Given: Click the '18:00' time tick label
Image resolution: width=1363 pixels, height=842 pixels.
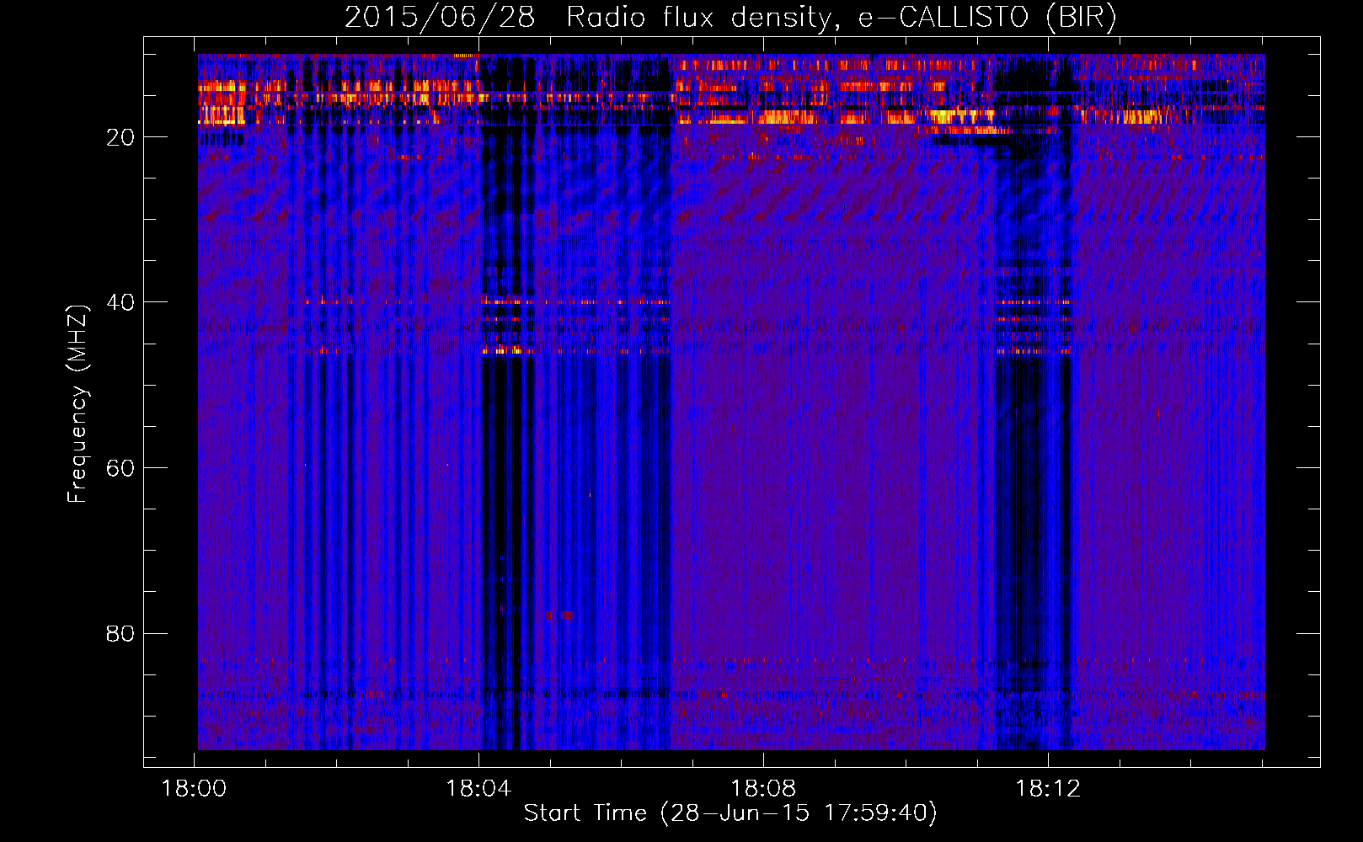Looking at the screenshot, I should coord(195,789).
